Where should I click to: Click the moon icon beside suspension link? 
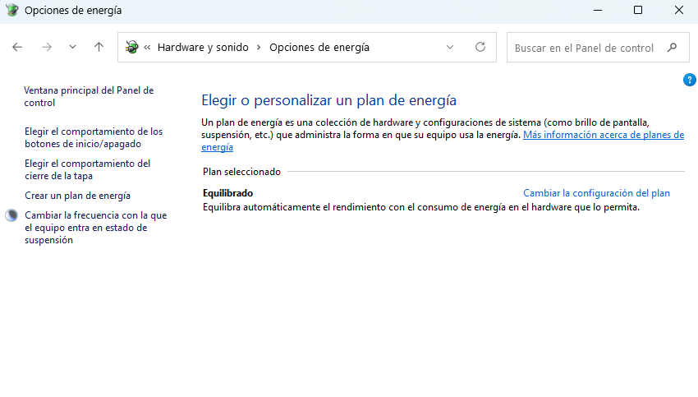click(x=11, y=215)
